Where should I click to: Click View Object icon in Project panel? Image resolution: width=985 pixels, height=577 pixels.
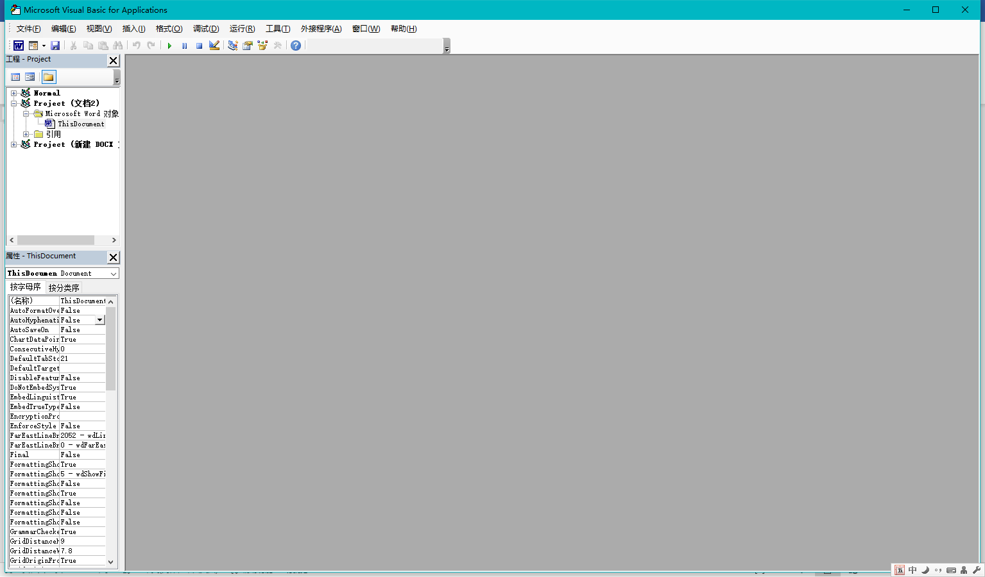click(x=30, y=77)
